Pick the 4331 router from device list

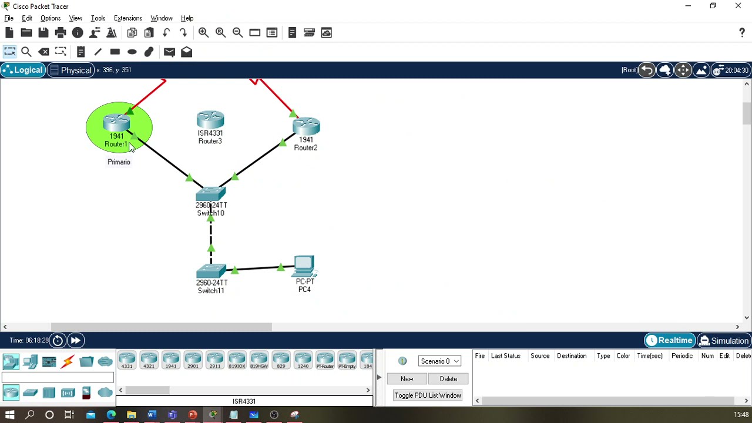[127, 361]
